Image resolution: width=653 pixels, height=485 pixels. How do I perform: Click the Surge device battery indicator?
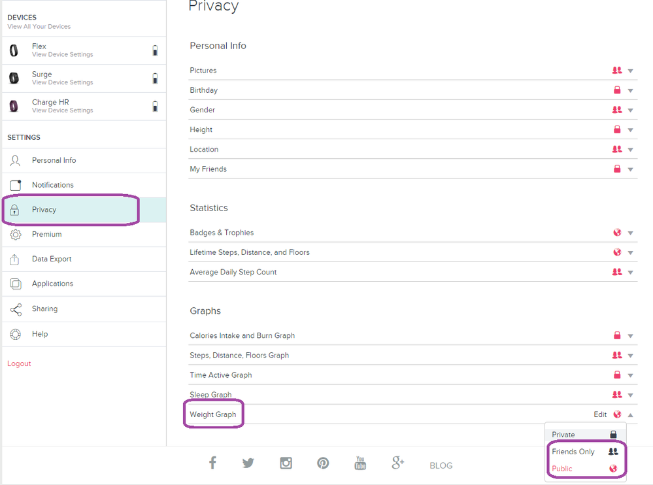tap(155, 78)
